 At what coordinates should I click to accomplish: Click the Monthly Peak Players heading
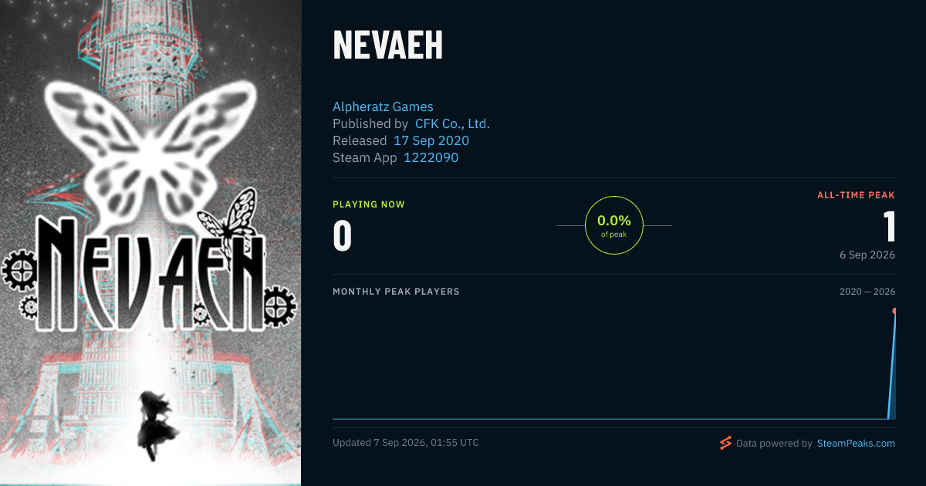click(x=396, y=292)
